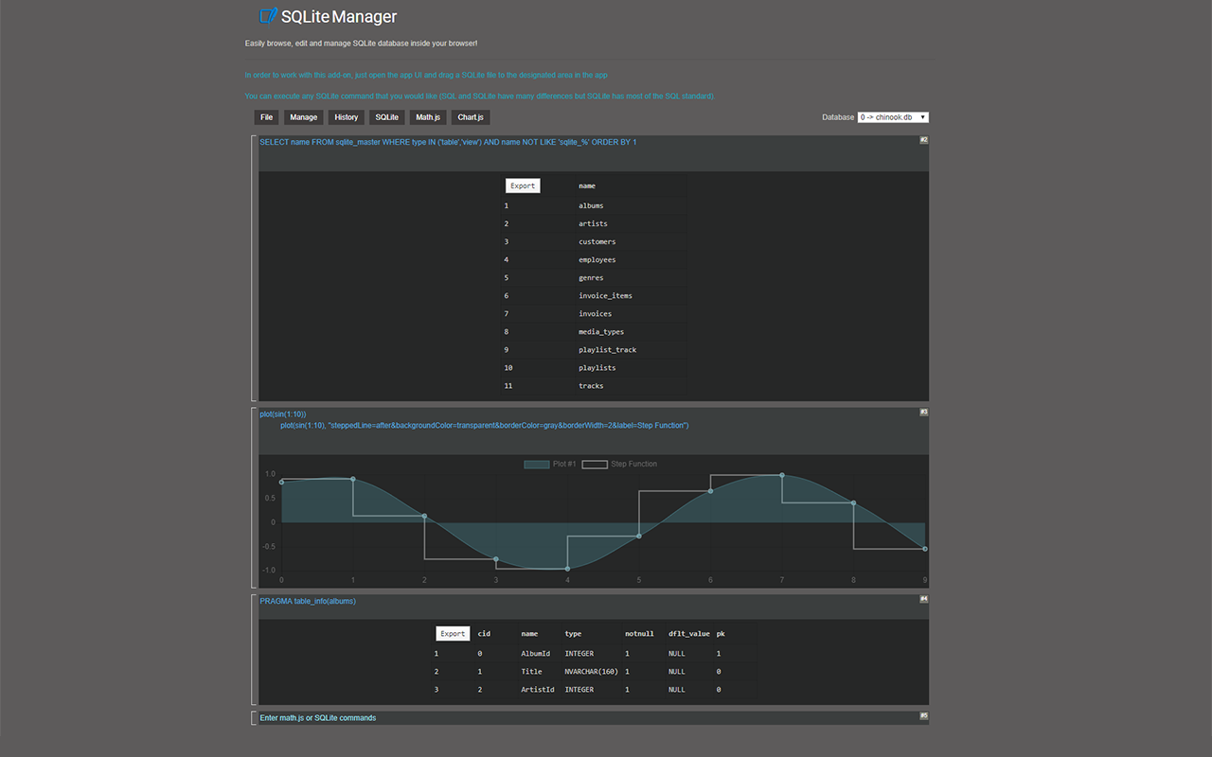Click the plot(sin(1:10)) command text
The width and height of the screenshot is (1212, 757).
pos(282,414)
